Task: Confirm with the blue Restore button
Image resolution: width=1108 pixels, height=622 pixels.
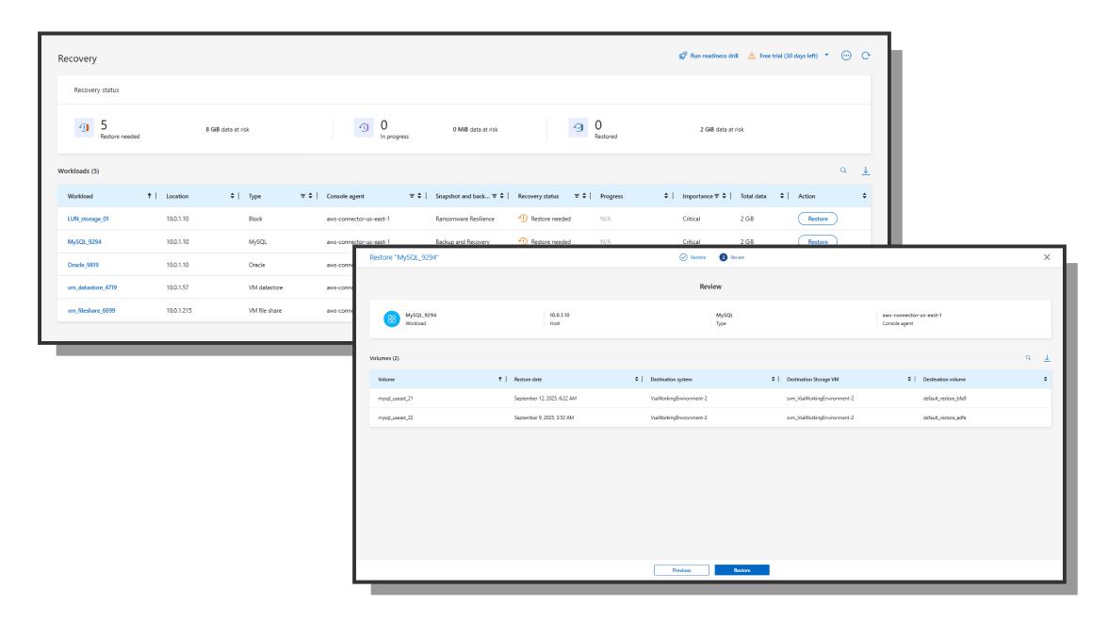Action: pyautogui.click(x=741, y=570)
